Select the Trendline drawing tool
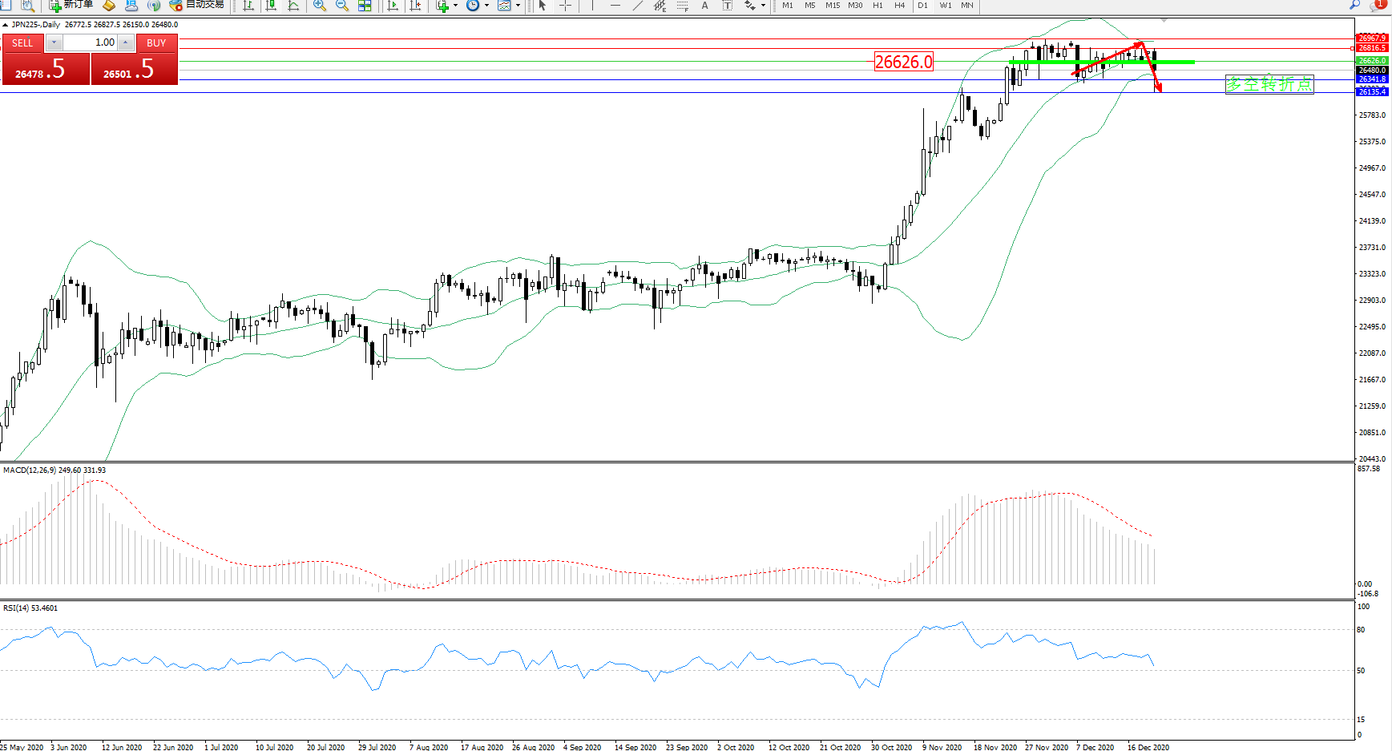 click(x=638, y=6)
